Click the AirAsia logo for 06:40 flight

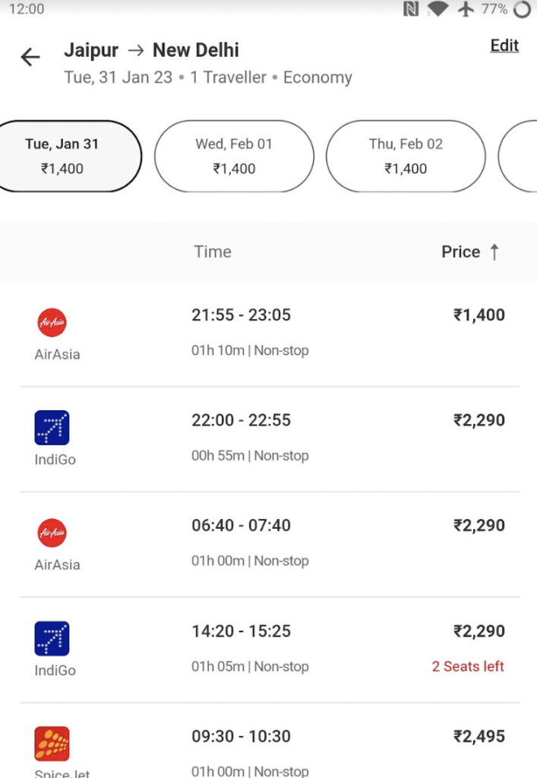click(x=52, y=533)
